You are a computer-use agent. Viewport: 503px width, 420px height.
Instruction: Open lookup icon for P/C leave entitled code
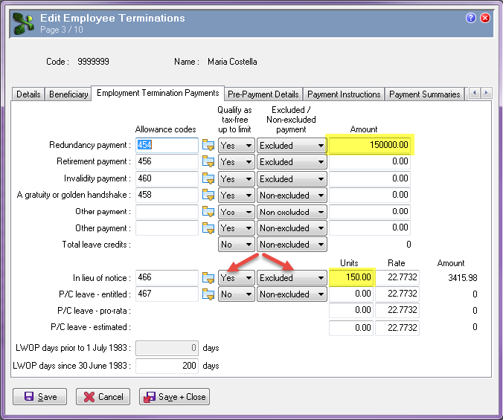208,294
